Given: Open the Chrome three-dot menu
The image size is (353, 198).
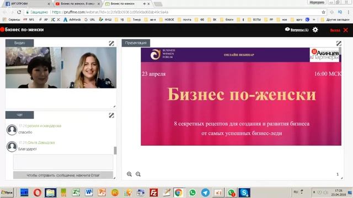Looking at the screenshot, I should tap(348, 12).
